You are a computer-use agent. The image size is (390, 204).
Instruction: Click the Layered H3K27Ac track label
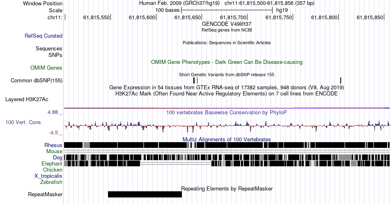coord(27,99)
